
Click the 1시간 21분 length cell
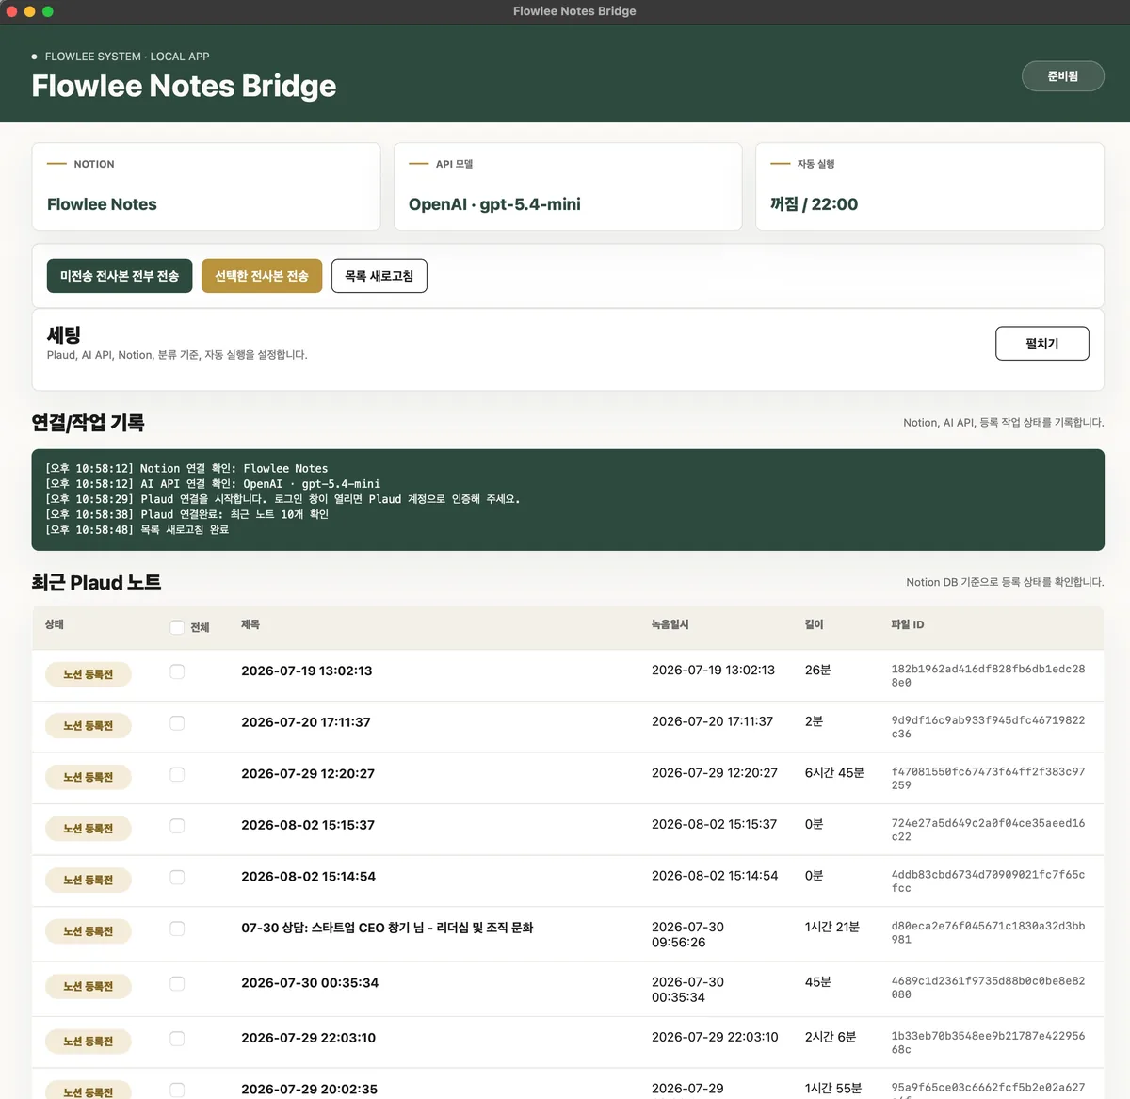[x=832, y=927]
